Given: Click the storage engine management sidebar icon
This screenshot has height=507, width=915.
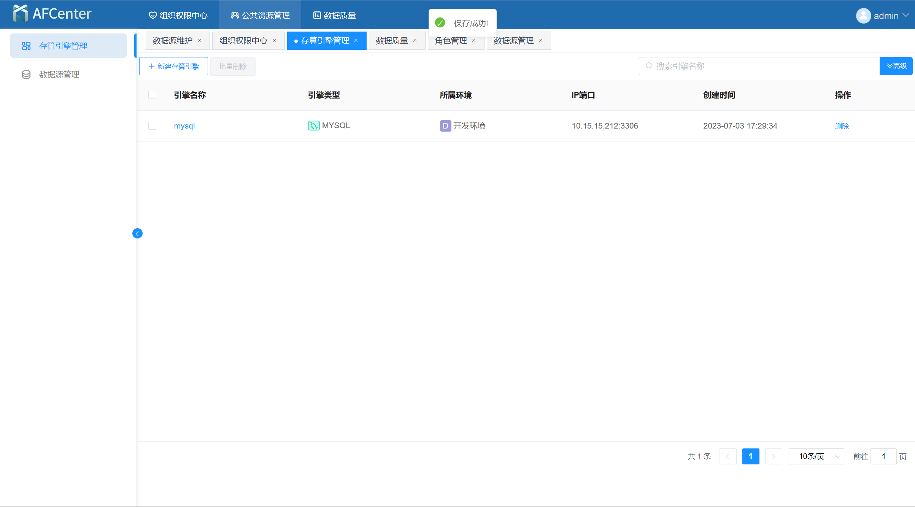Looking at the screenshot, I should point(26,46).
